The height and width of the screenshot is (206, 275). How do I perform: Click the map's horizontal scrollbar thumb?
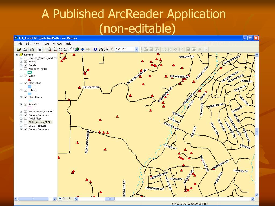pos(110,199)
